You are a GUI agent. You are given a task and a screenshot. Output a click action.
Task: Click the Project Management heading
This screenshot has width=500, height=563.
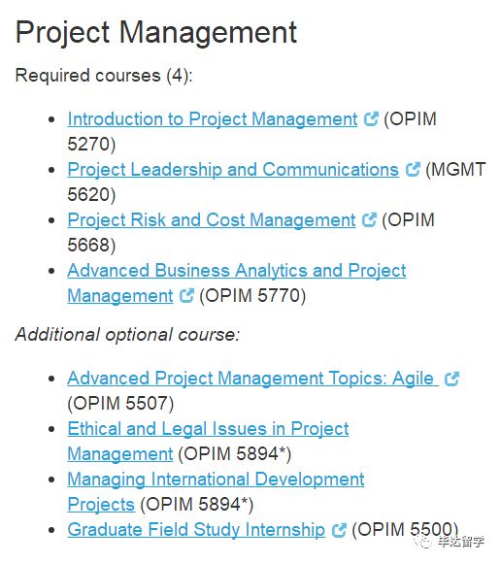156,32
